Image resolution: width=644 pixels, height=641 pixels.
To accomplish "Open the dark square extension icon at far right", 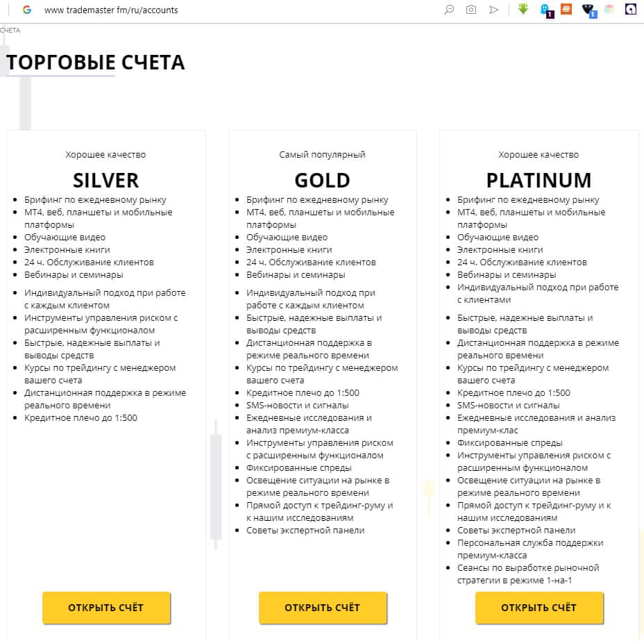I will coord(631,10).
